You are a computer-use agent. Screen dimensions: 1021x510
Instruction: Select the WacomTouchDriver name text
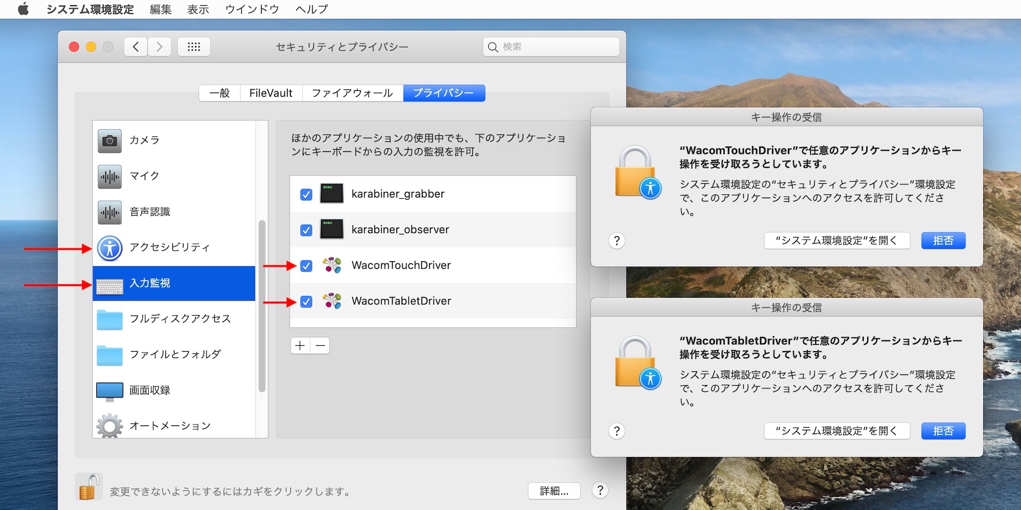pos(401,265)
